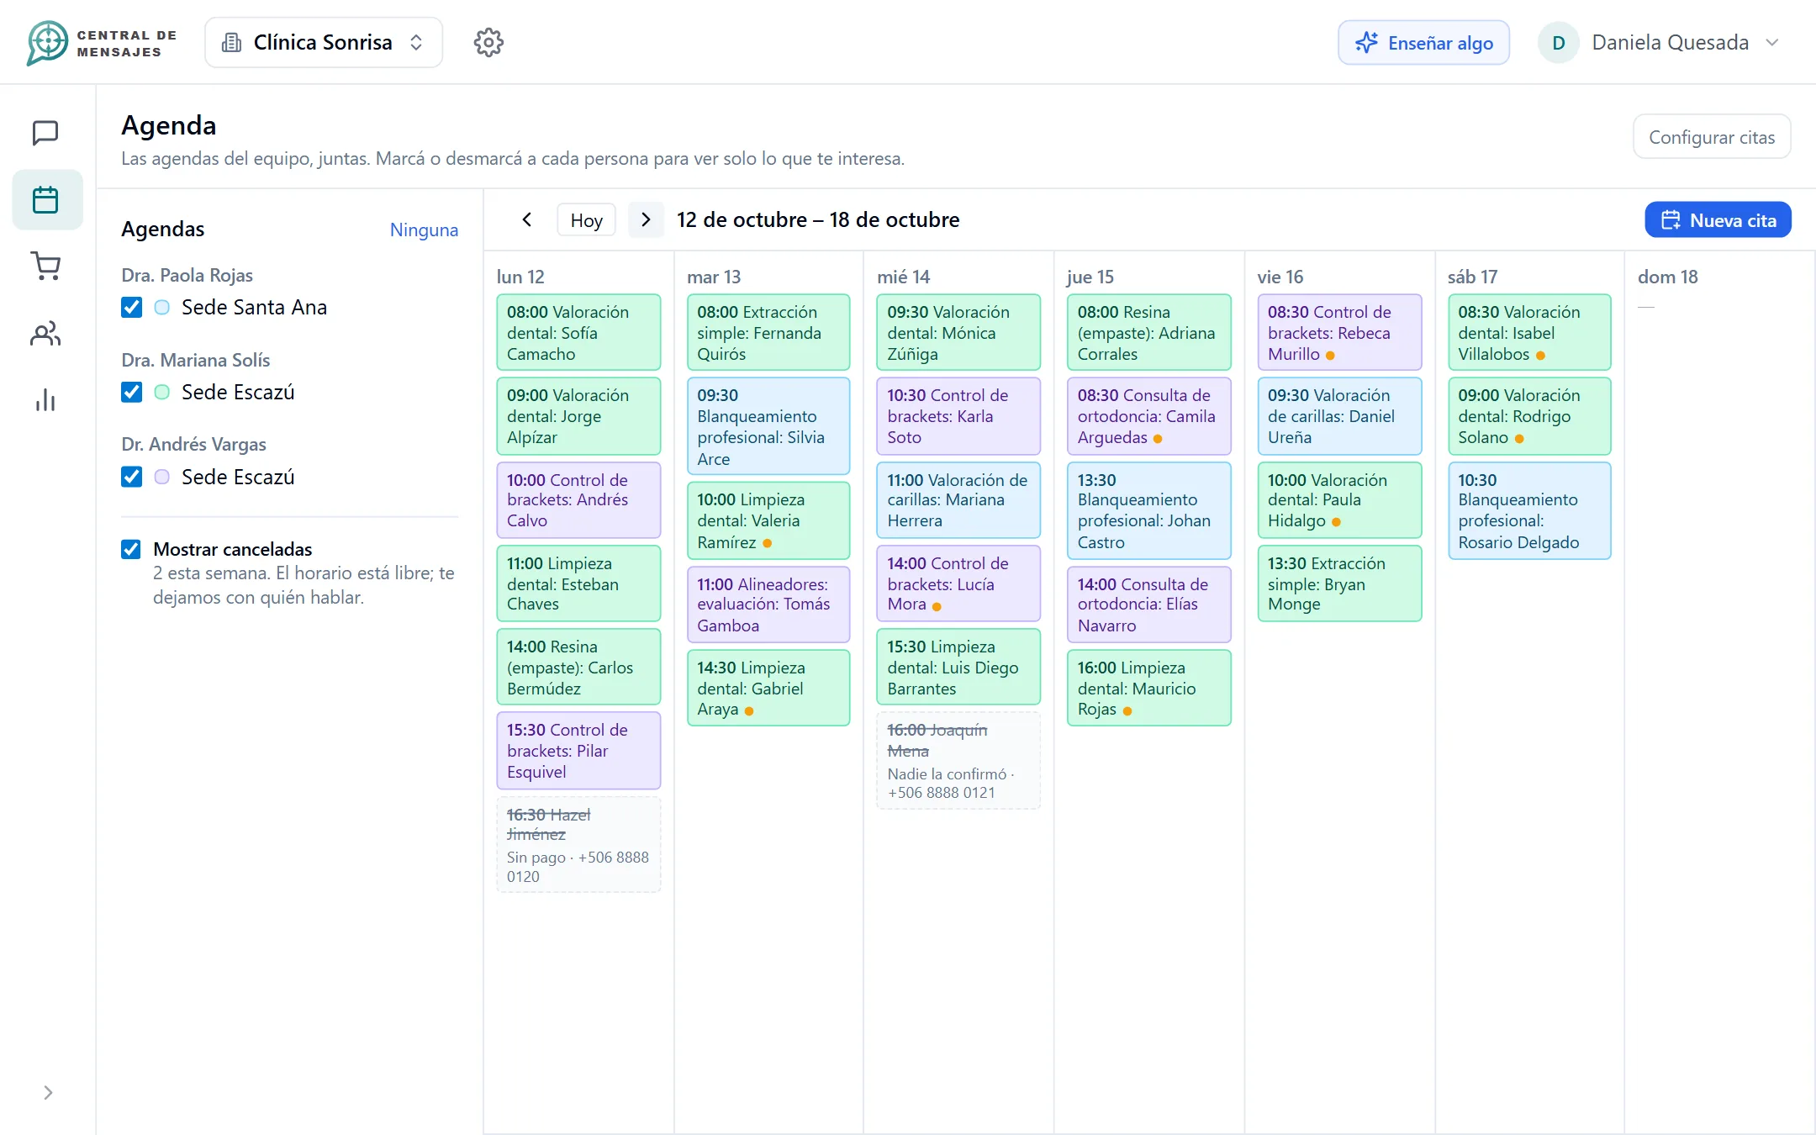Open settings gear icon in header
This screenshot has width=1816, height=1135.
(x=488, y=42)
